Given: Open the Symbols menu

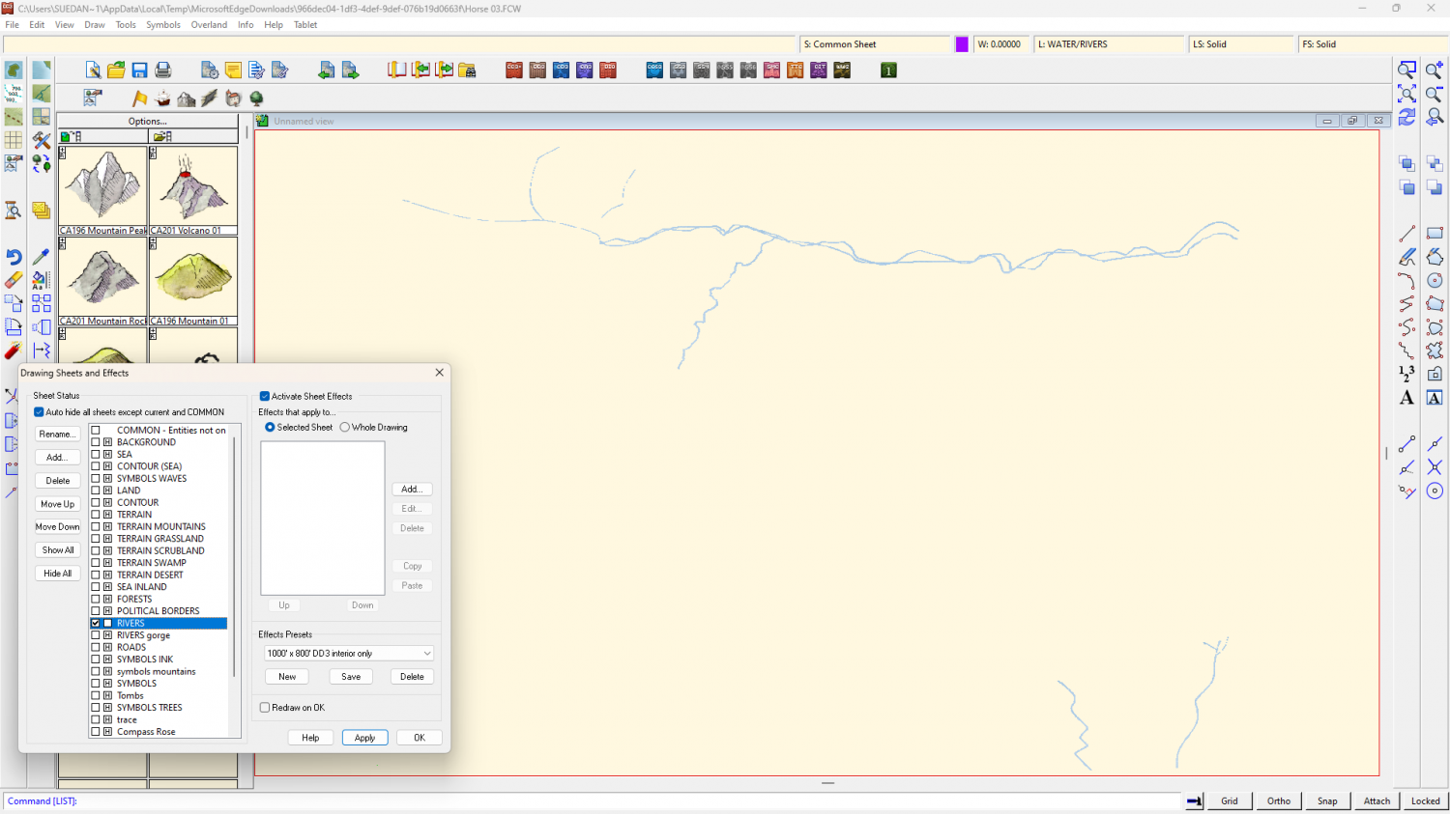Looking at the screenshot, I should point(163,25).
